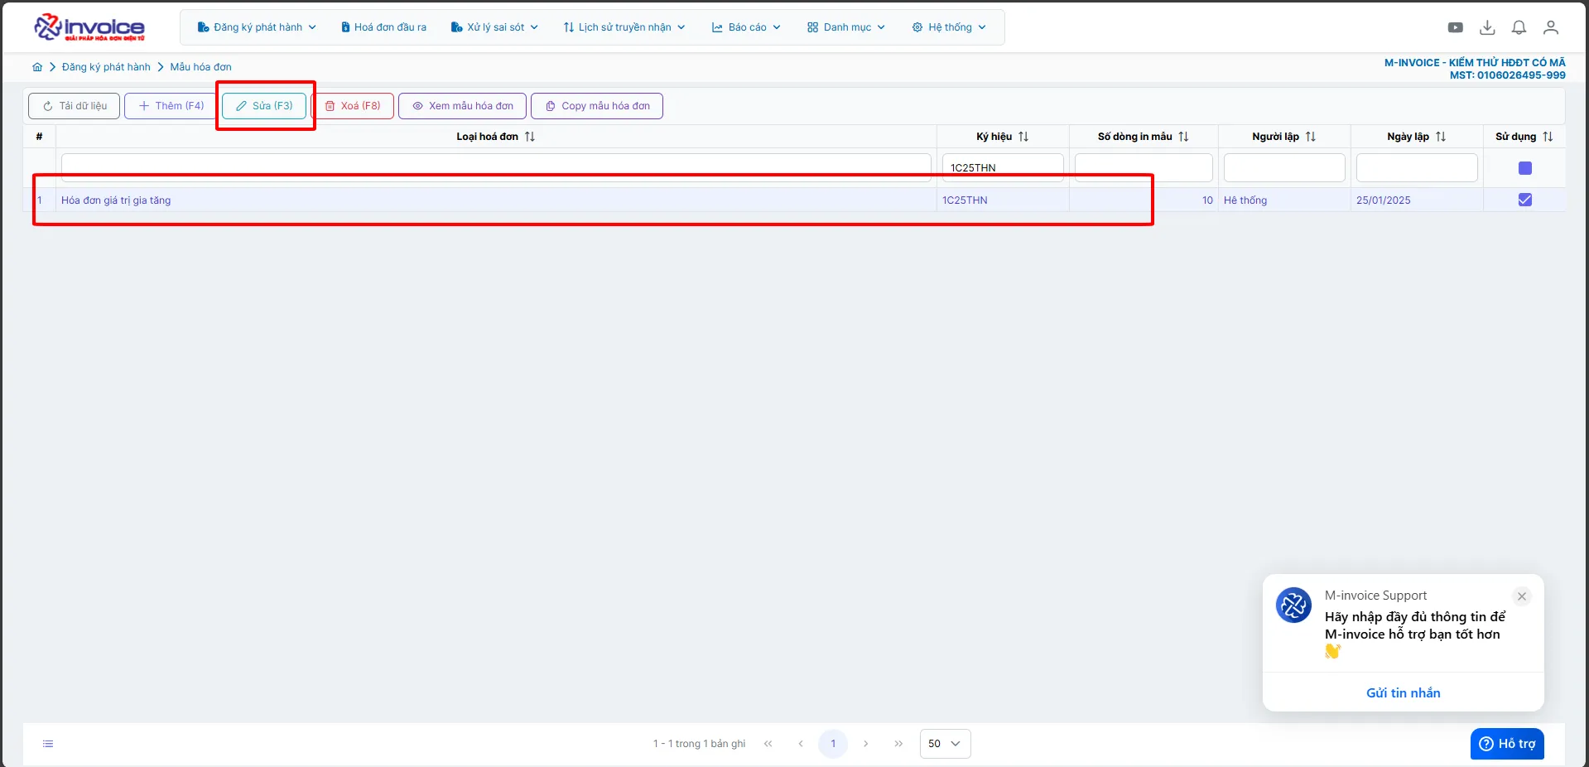Expand the Đăng ký phát hành menu
The height and width of the screenshot is (767, 1589).
click(257, 27)
